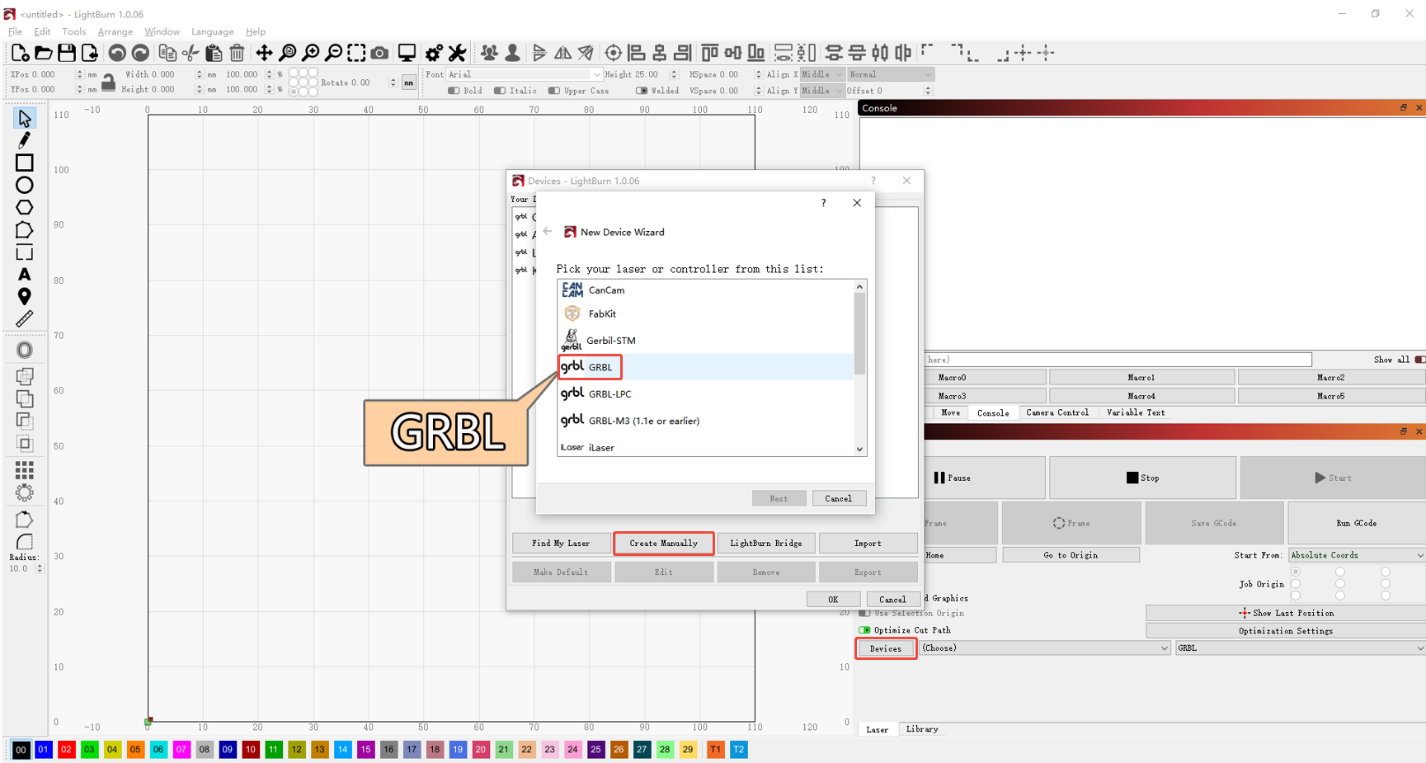1426x763 pixels.
Task: Click the Save file icon in the toolbar
Action: [x=67, y=53]
